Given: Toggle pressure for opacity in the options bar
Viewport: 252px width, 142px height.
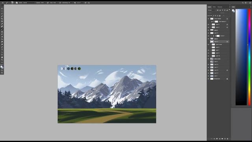Looking at the screenshot, I should [48, 3].
